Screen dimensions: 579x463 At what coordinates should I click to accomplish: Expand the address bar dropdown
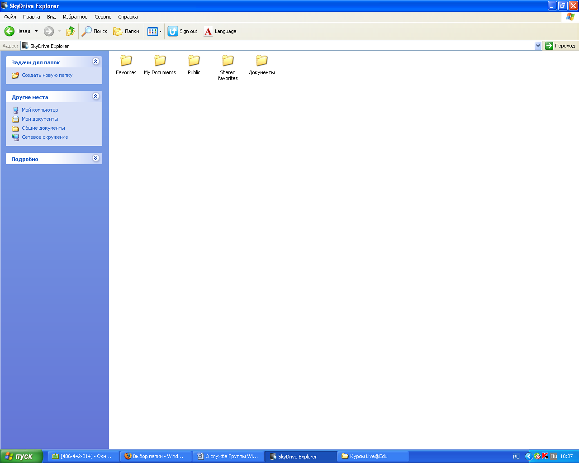pos(538,46)
